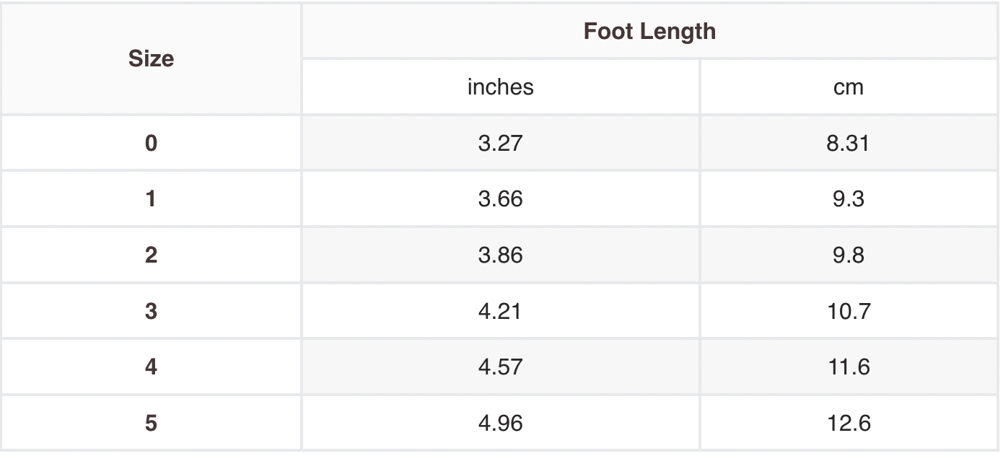
Task: Select the size 3 row label
Action: (151, 311)
